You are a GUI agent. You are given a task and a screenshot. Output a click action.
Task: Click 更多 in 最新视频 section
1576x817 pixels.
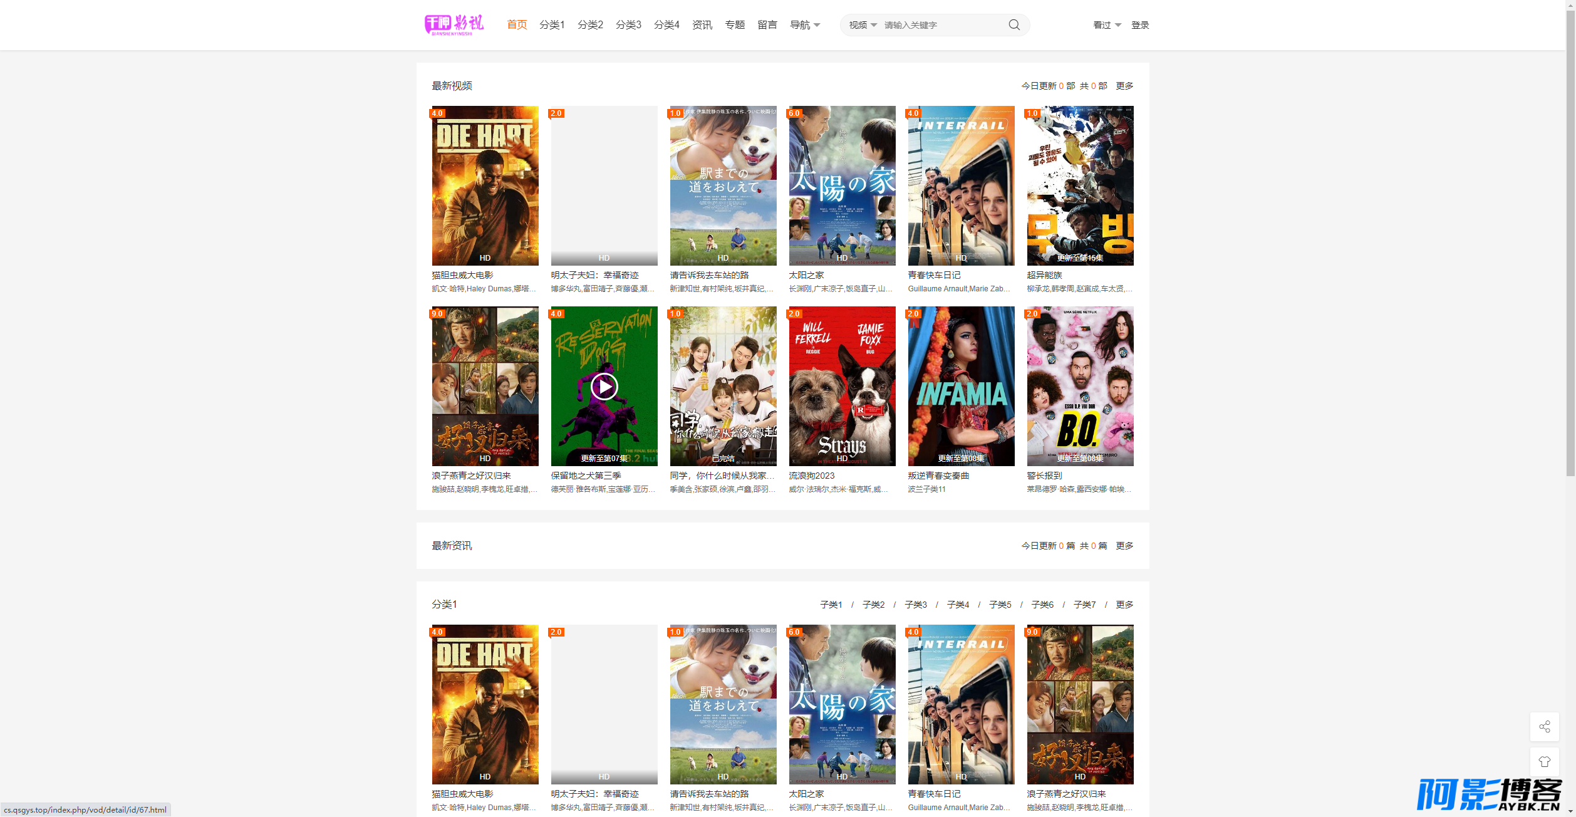(1124, 86)
